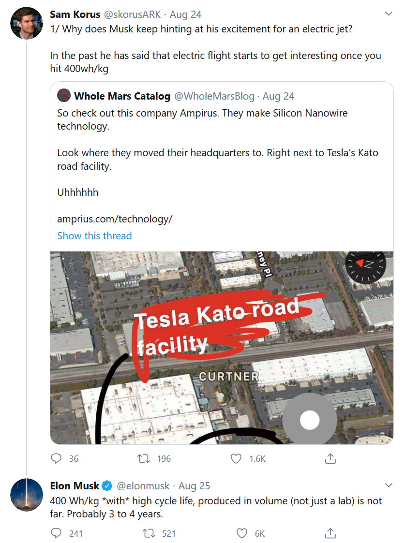This screenshot has width=404, height=543.
Task: Reply to Elon Musk's tweet
Action: 57,533
